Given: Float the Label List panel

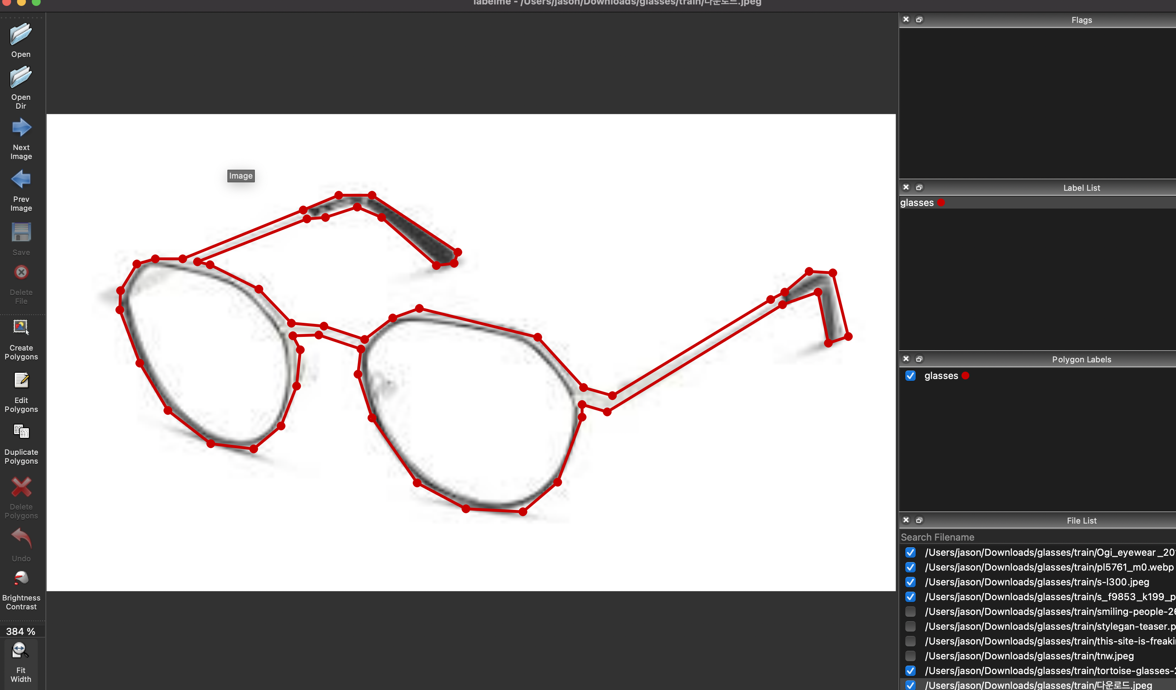Looking at the screenshot, I should [919, 187].
